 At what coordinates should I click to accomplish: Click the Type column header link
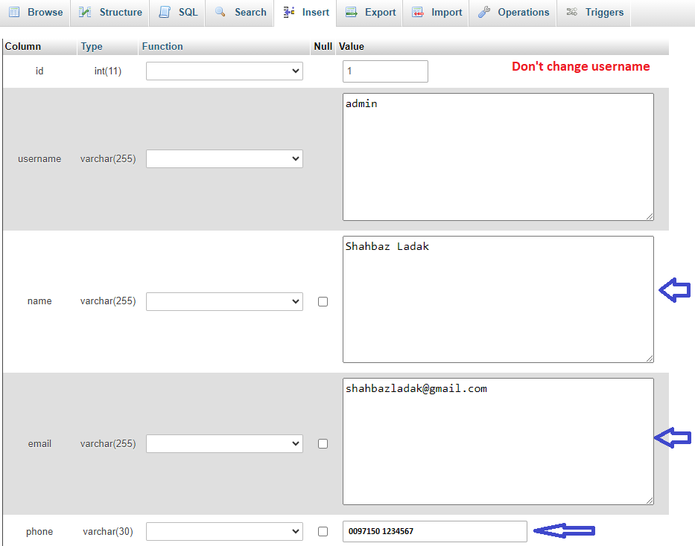click(x=92, y=46)
